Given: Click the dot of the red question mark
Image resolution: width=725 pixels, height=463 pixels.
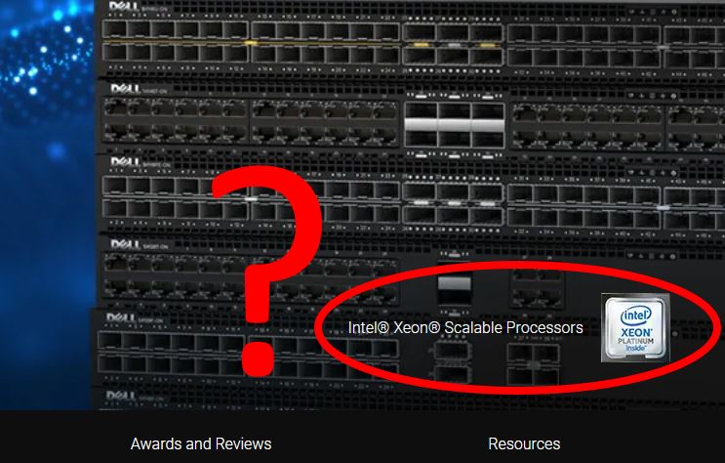Looking at the screenshot, I should 258,358.
